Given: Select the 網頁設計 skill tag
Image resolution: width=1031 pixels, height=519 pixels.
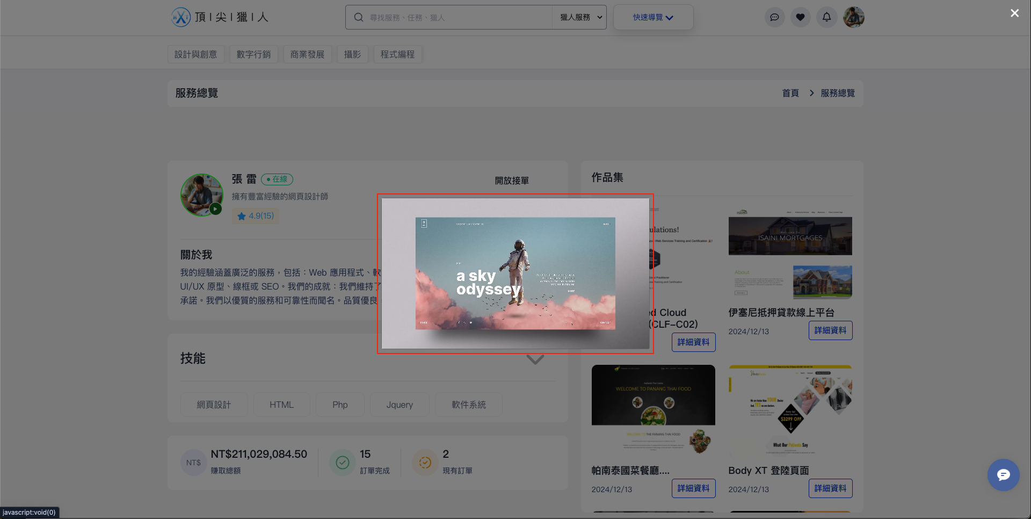Looking at the screenshot, I should pyautogui.click(x=214, y=404).
